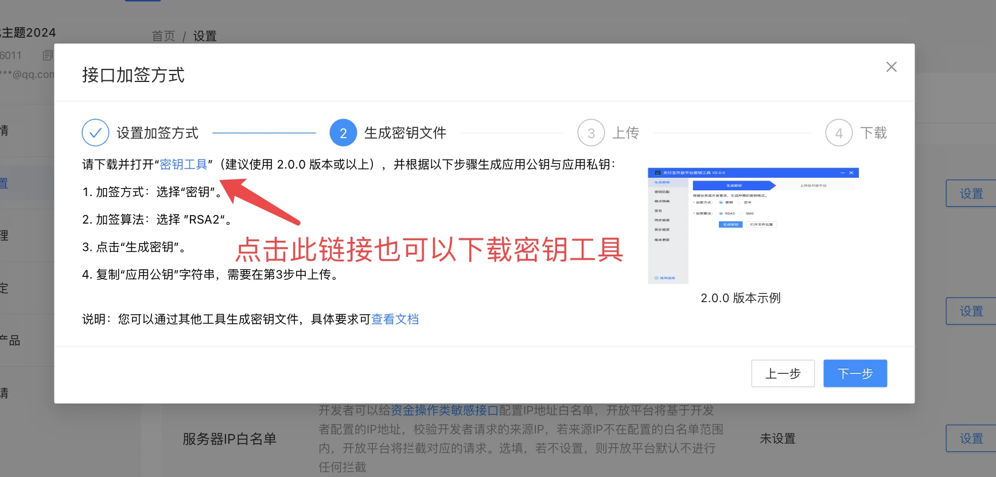Click the checkmark icon for the completed step
996x477 pixels.
pos(95,133)
